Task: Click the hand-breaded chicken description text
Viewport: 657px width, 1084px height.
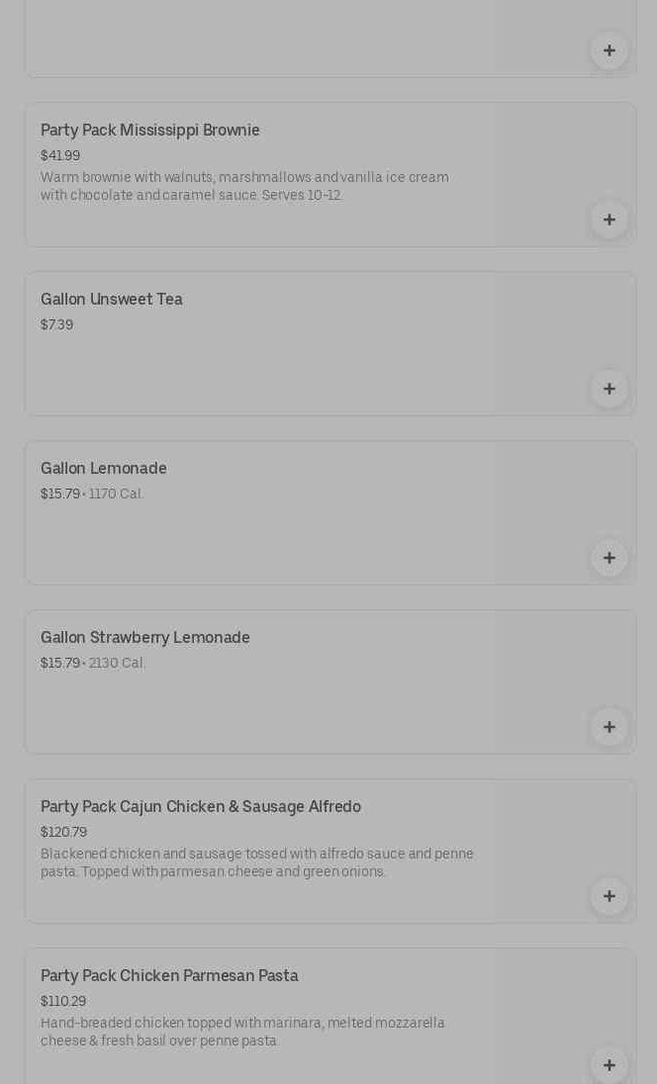Action: (x=242, y=1032)
